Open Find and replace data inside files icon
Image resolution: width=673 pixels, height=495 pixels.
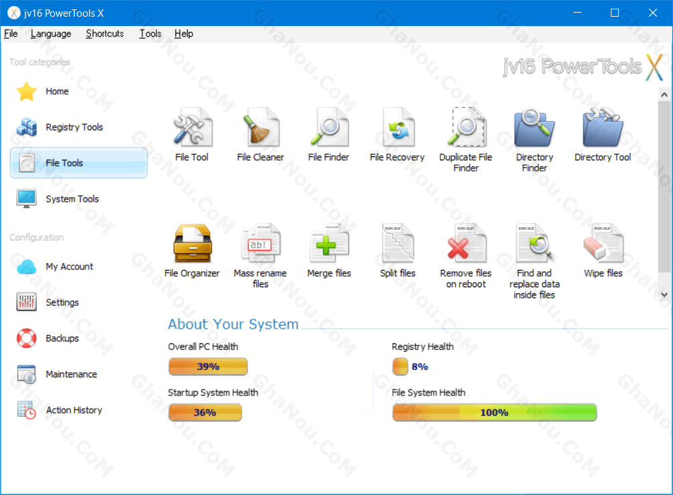click(535, 243)
